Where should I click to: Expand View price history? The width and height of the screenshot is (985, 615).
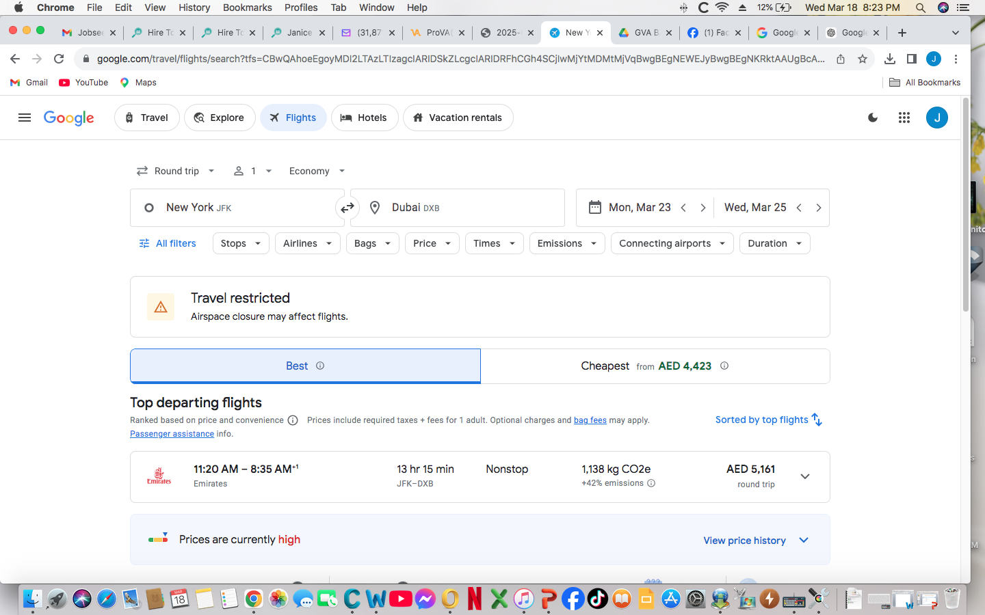coord(756,541)
